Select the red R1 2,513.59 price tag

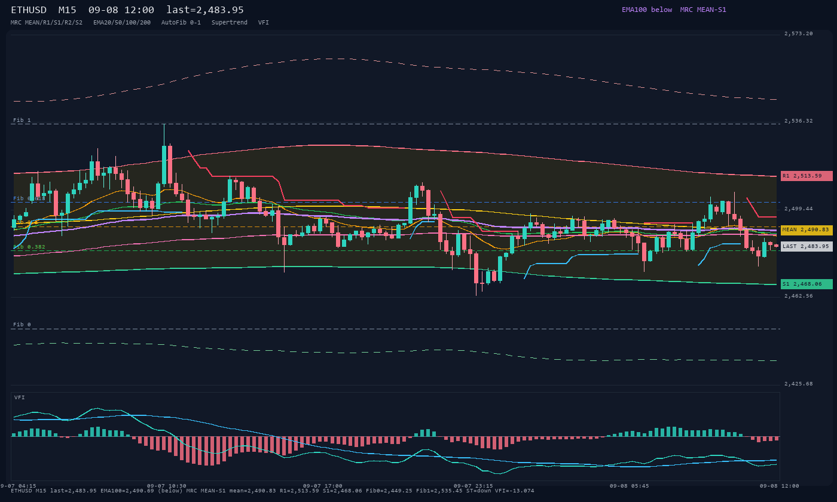click(x=807, y=176)
